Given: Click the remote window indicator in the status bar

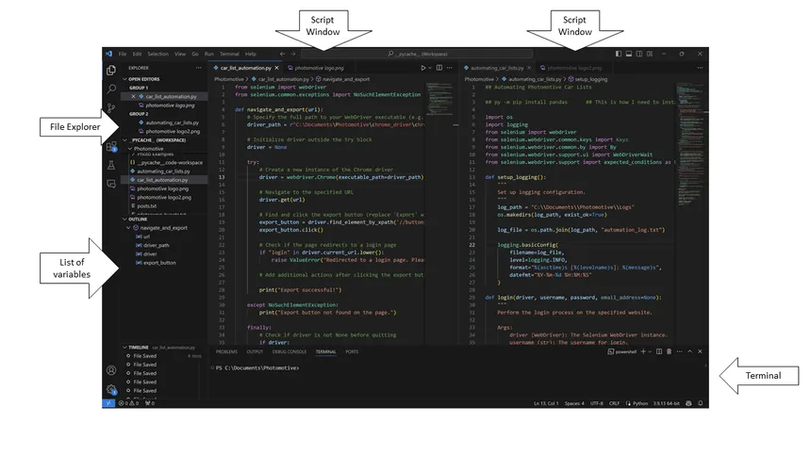Looking at the screenshot, I should pyautogui.click(x=108, y=403).
